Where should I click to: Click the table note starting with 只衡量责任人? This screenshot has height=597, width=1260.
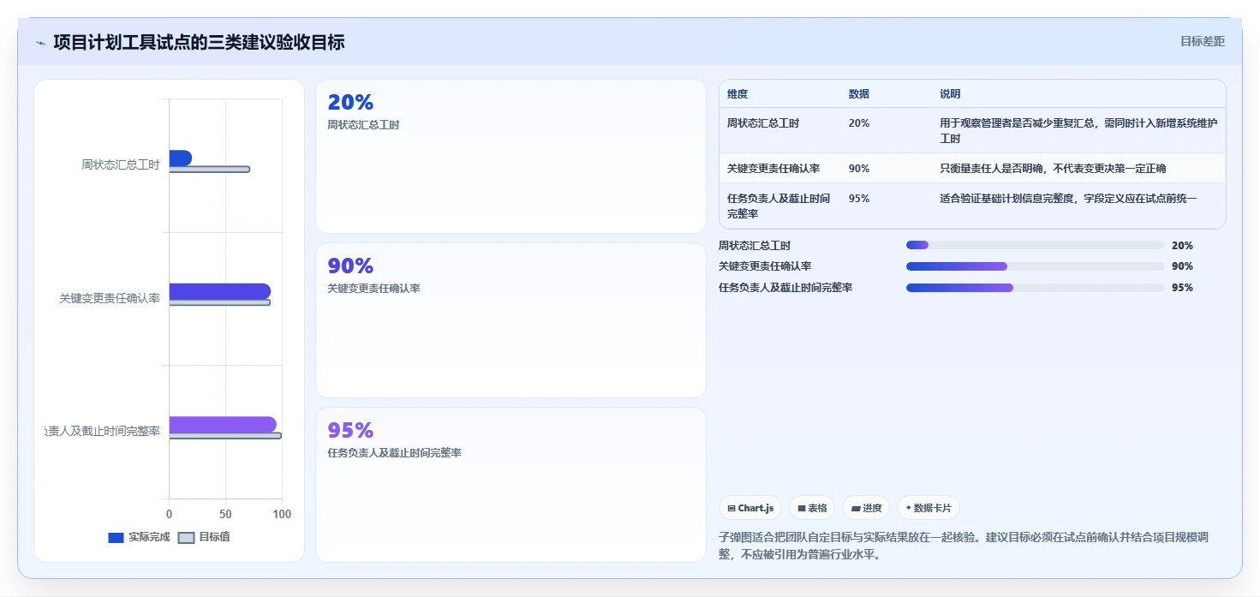point(1053,169)
